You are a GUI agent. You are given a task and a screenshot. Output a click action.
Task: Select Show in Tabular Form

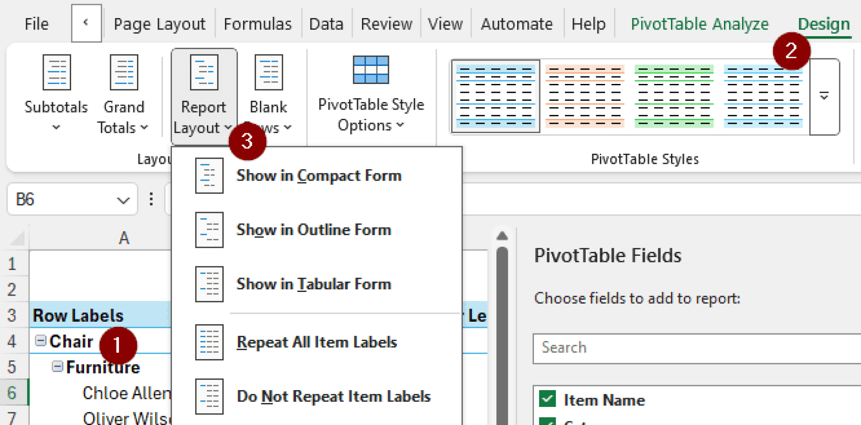[314, 284]
